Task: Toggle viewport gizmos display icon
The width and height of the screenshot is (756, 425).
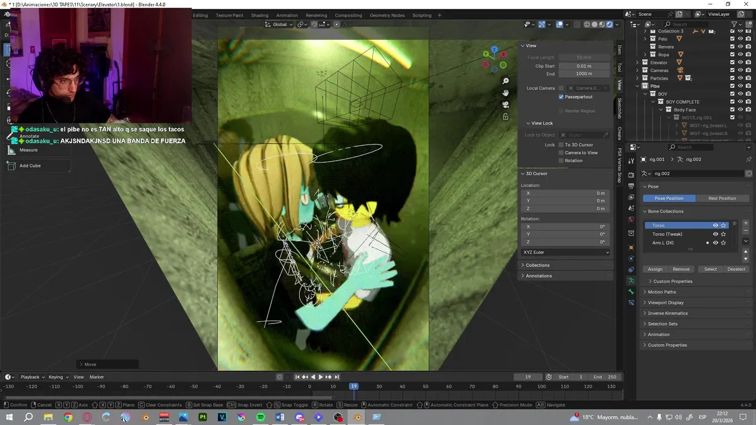Action: (542, 24)
